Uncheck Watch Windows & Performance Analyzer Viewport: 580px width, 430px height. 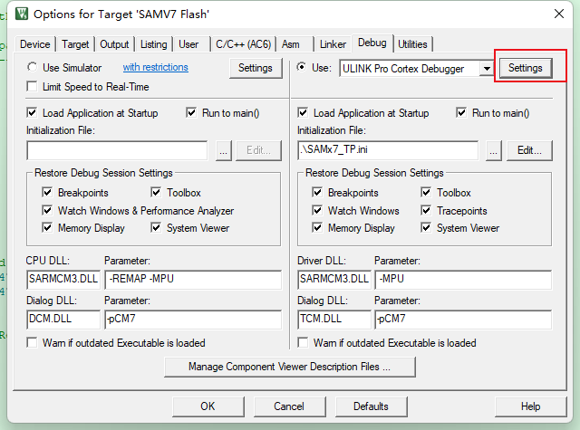pos(47,211)
